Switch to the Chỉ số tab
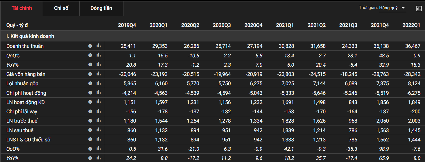425x162 pixels. [x=61, y=8]
